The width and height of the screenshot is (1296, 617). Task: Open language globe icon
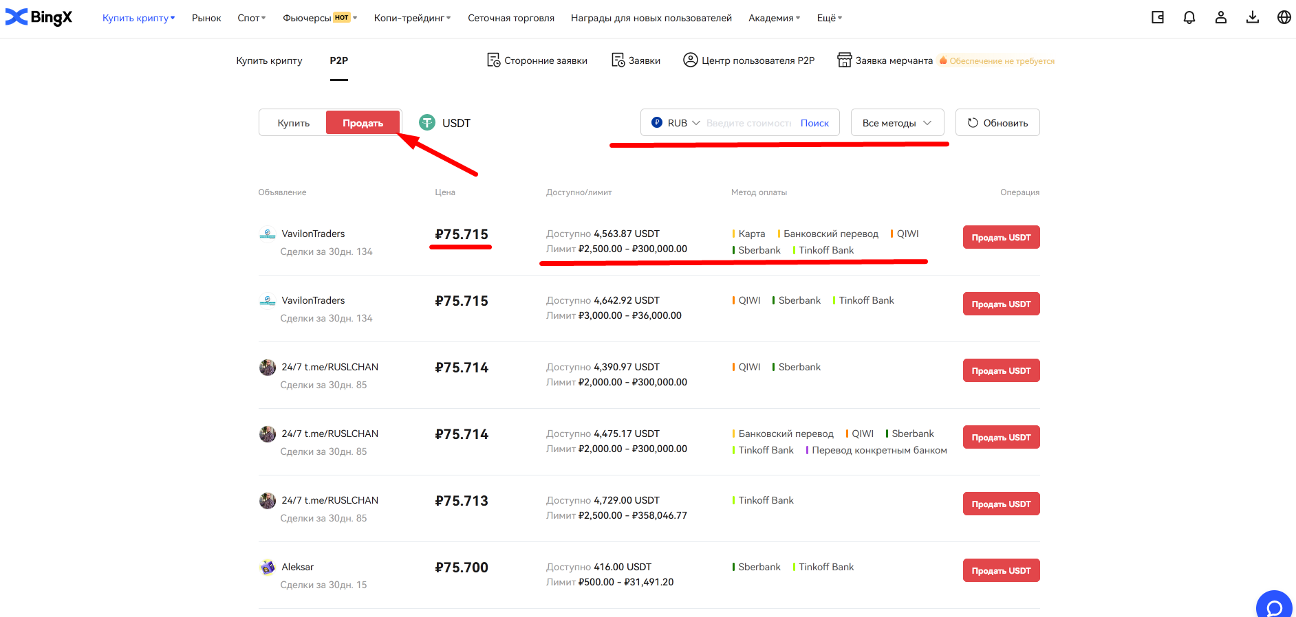coord(1284,18)
